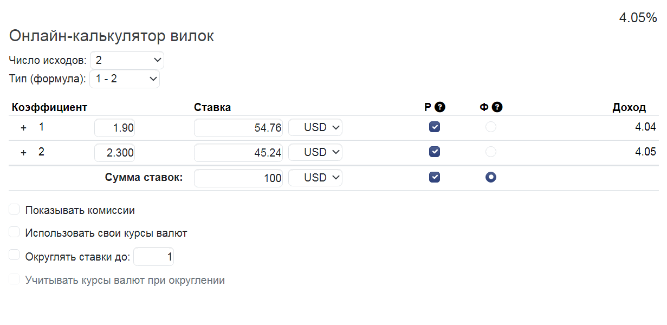Open the USD currency dropdown for stake 1

pyautogui.click(x=315, y=128)
